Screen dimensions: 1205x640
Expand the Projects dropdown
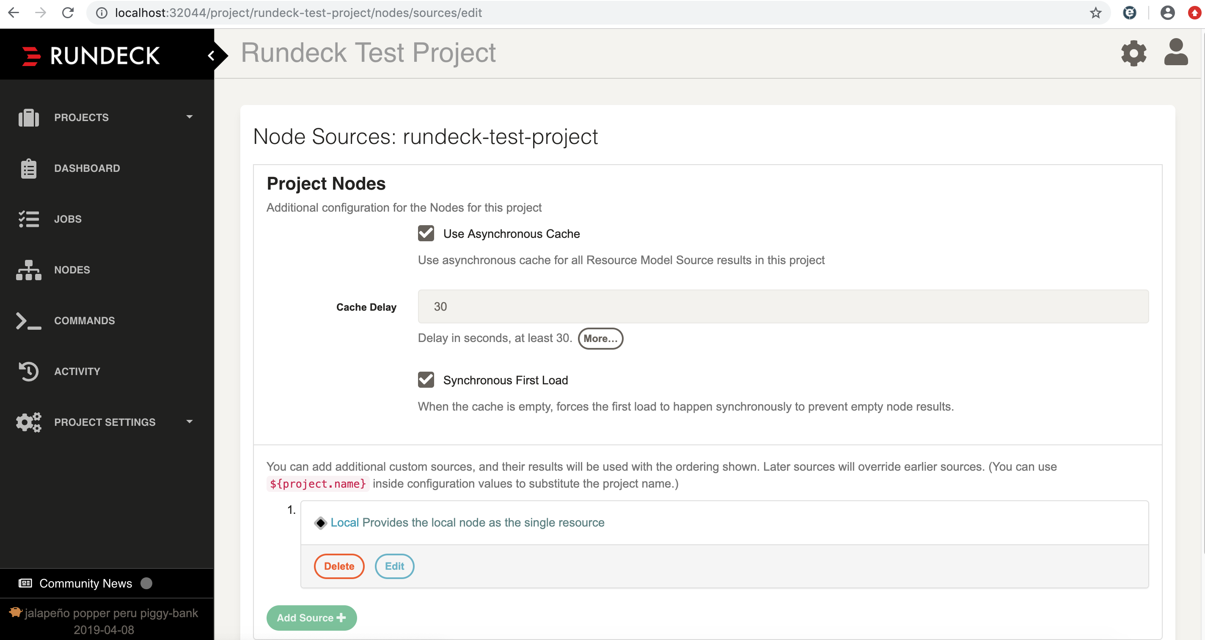(x=189, y=117)
